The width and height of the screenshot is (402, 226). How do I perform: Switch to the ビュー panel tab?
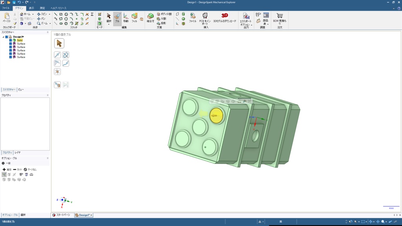(21, 90)
